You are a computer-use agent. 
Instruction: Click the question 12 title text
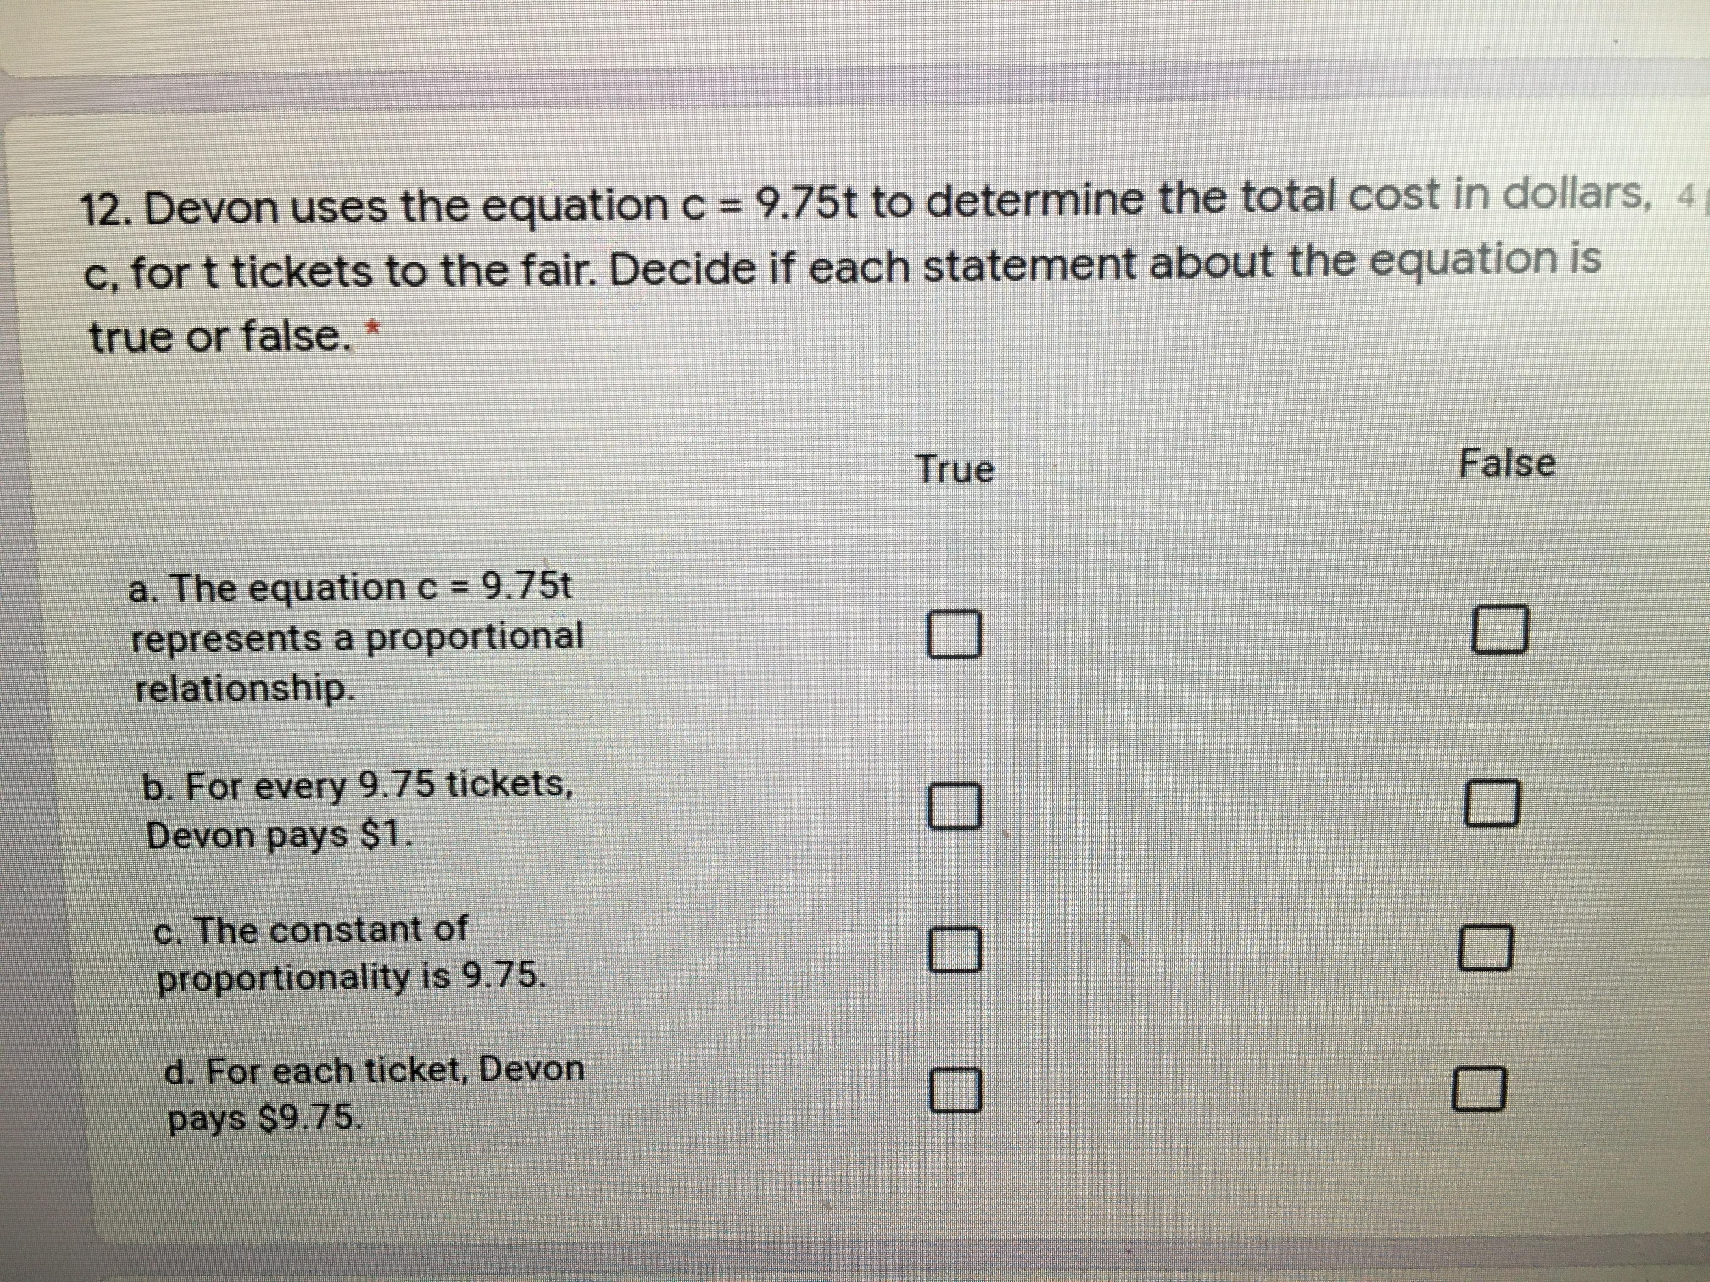pos(842,267)
